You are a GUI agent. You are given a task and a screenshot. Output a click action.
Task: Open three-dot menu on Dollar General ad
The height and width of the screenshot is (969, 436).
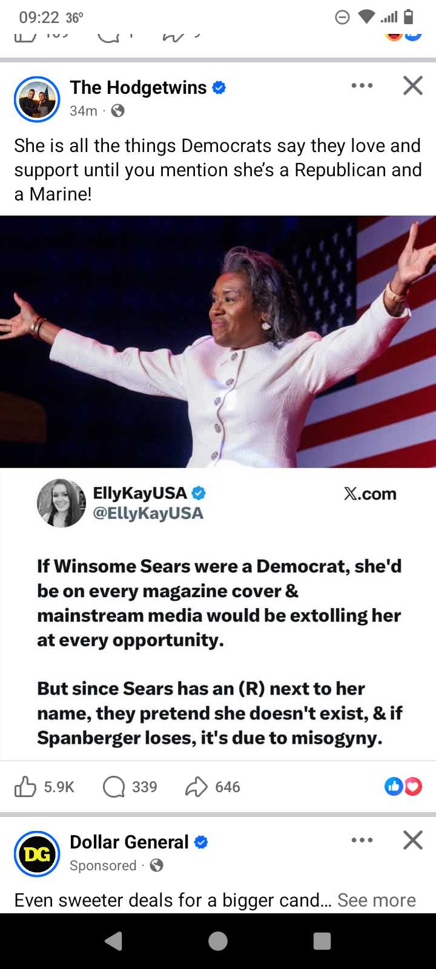coord(362,840)
